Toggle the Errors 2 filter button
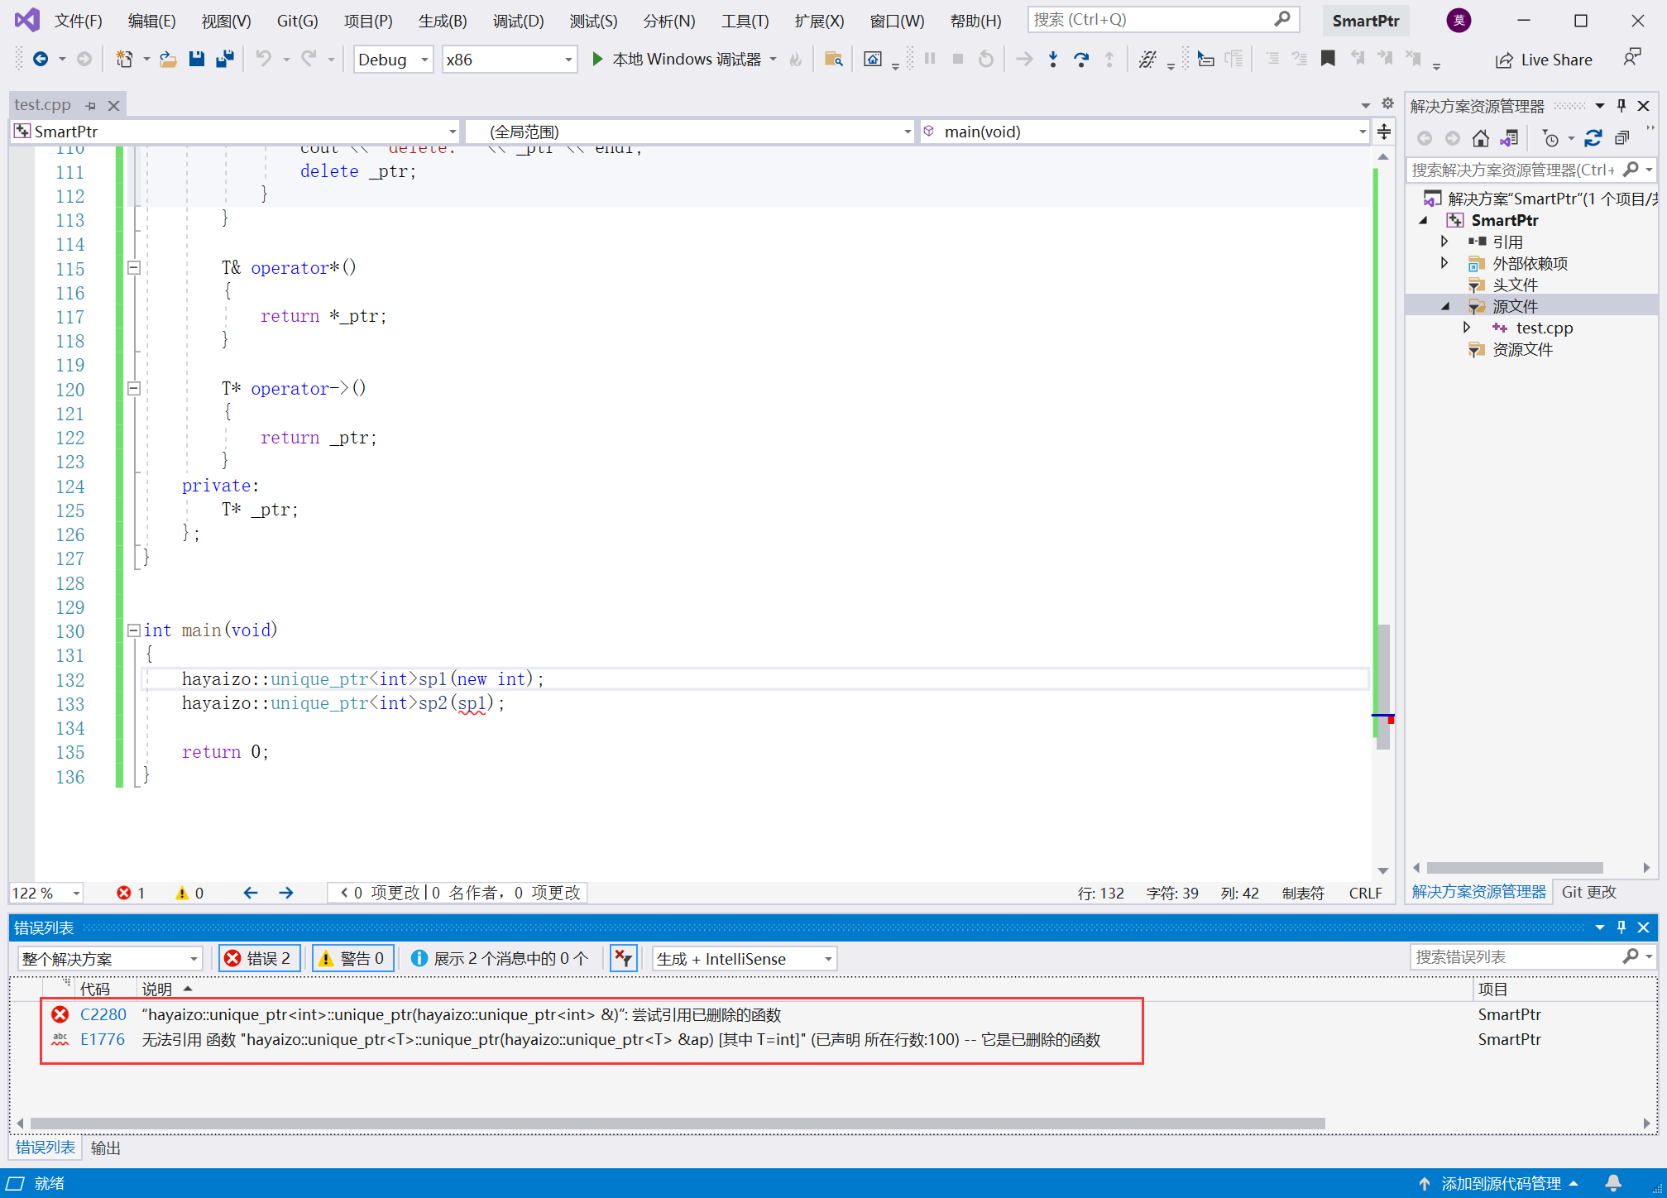This screenshot has width=1667, height=1198. (x=258, y=958)
